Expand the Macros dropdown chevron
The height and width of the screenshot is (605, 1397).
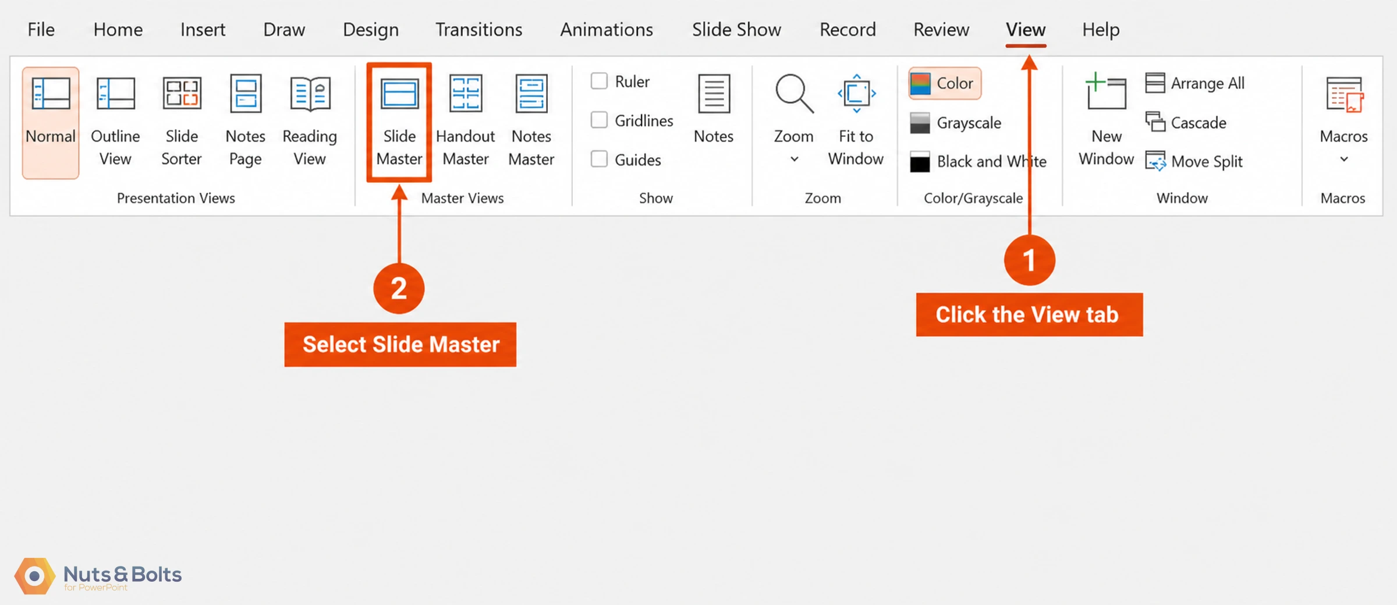pos(1344,159)
